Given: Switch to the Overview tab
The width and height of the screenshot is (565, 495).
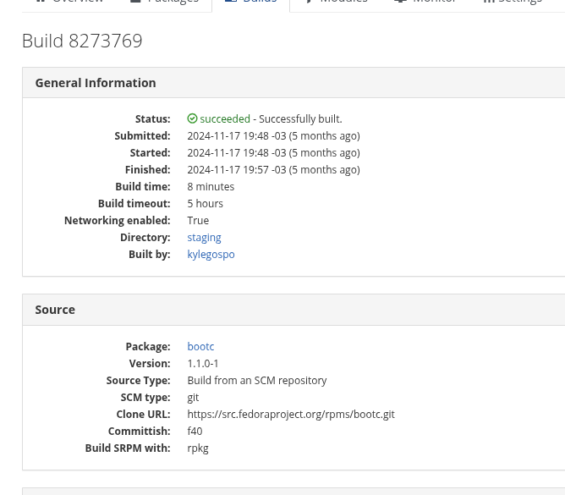Looking at the screenshot, I should pyautogui.click(x=69, y=2).
